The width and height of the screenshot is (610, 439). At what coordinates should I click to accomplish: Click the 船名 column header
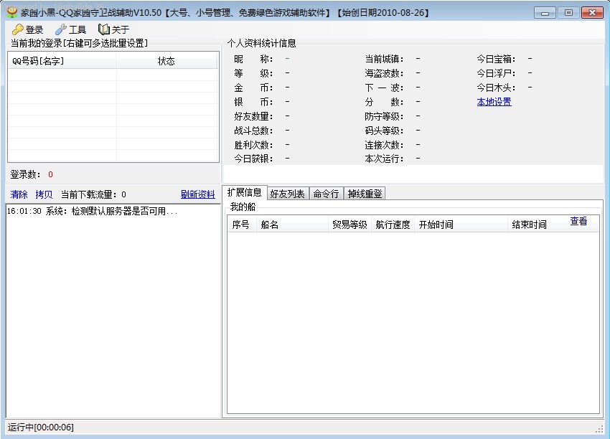click(x=292, y=225)
